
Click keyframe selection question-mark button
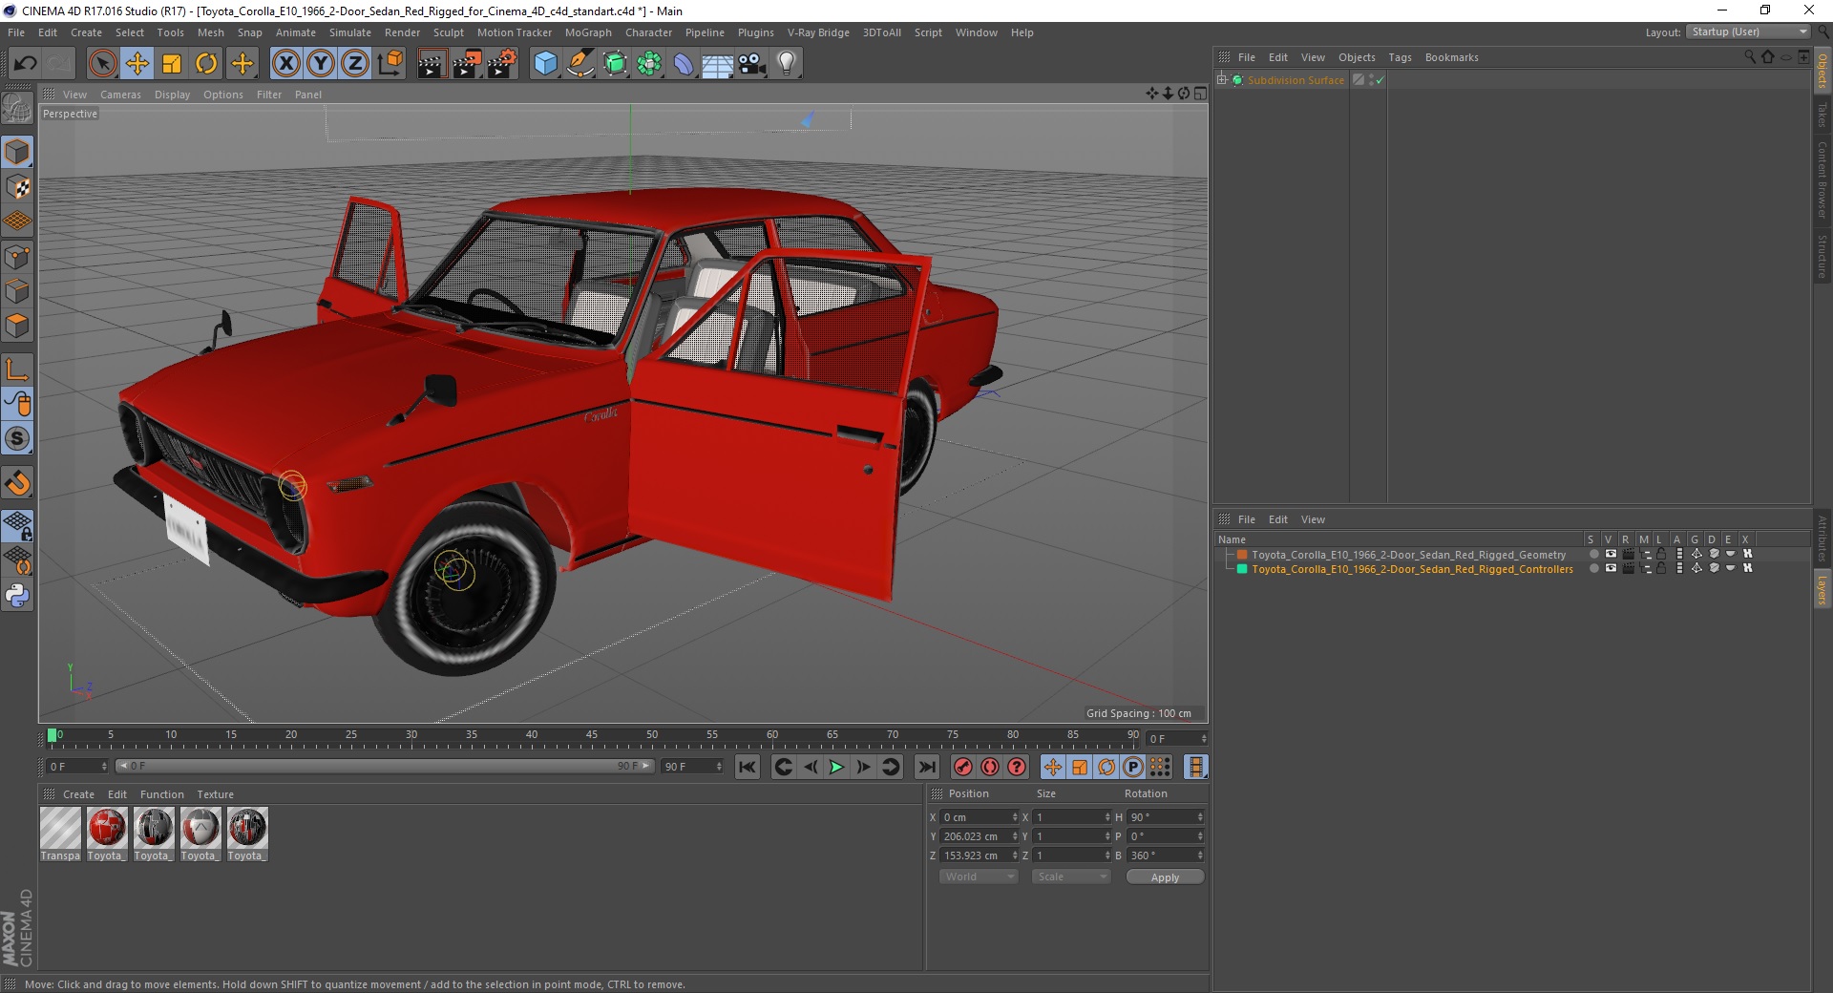pyautogui.click(x=1017, y=767)
